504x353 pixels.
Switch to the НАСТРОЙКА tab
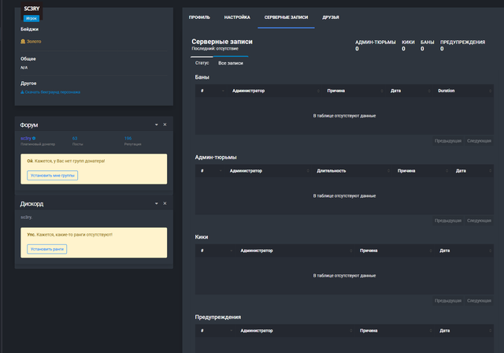click(x=237, y=17)
